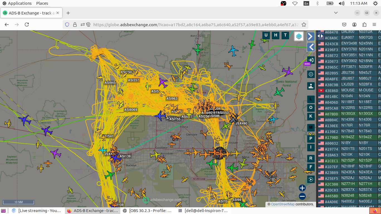The image size is (381, 214).
Task: Toggle the P map option button
Action: [x=311, y=138]
